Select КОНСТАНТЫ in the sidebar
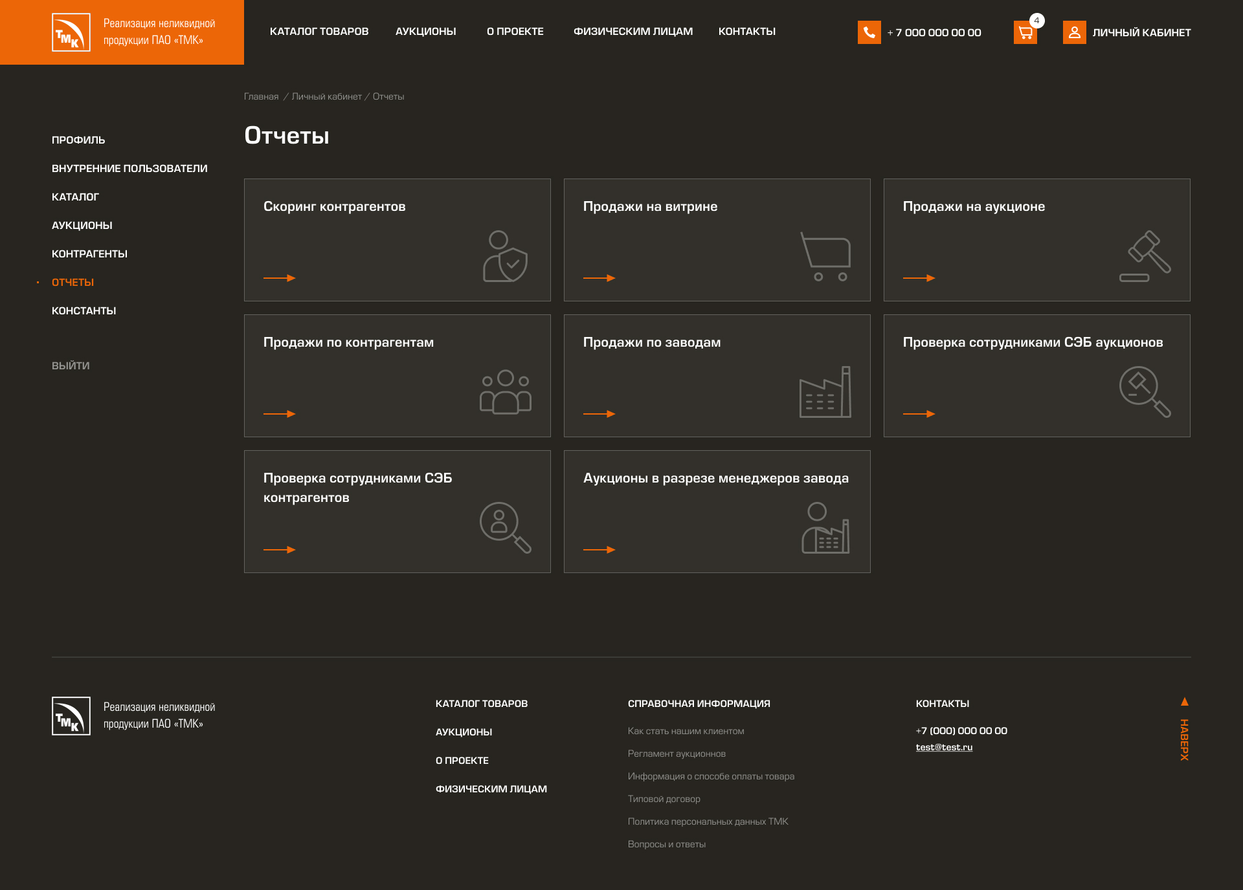The height and width of the screenshot is (890, 1243). (84, 310)
